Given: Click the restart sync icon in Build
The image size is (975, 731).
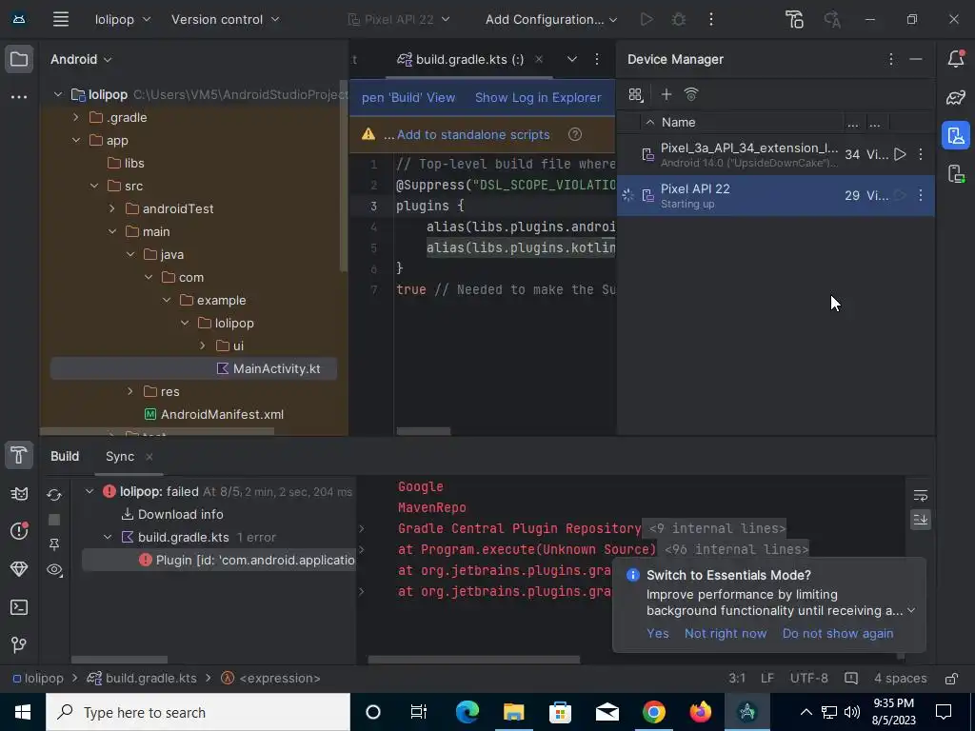Looking at the screenshot, I should [54, 495].
